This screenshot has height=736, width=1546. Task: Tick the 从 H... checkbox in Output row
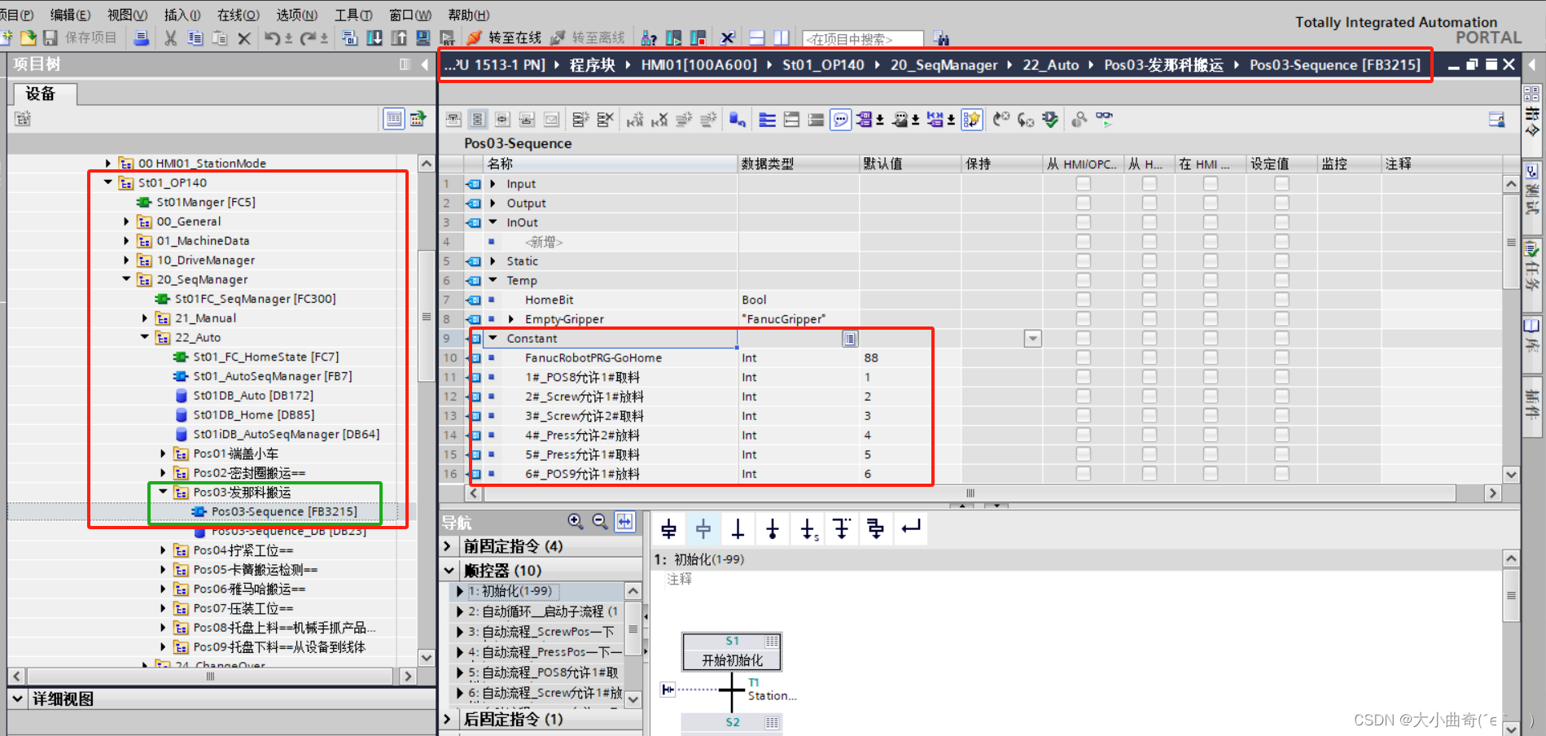tap(1149, 203)
